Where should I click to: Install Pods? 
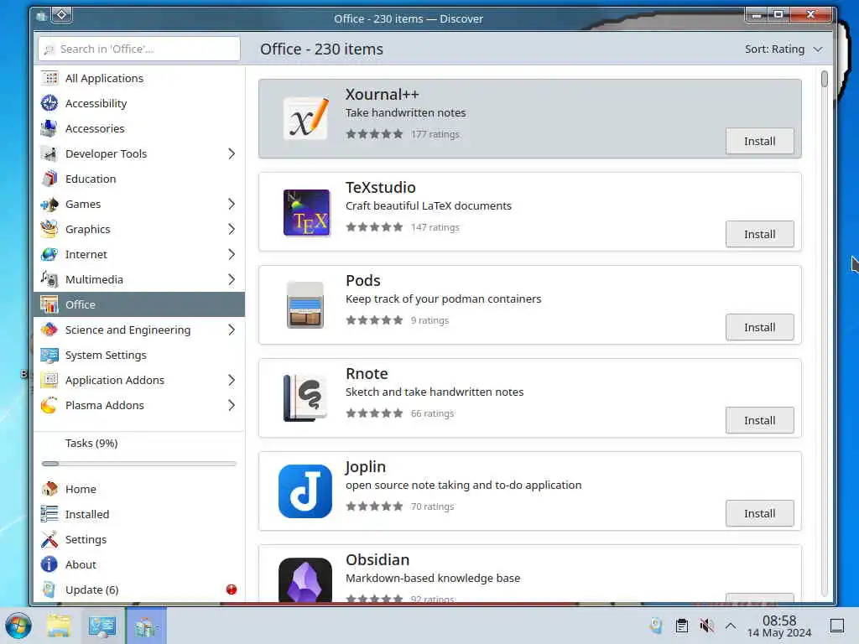pos(759,328)
